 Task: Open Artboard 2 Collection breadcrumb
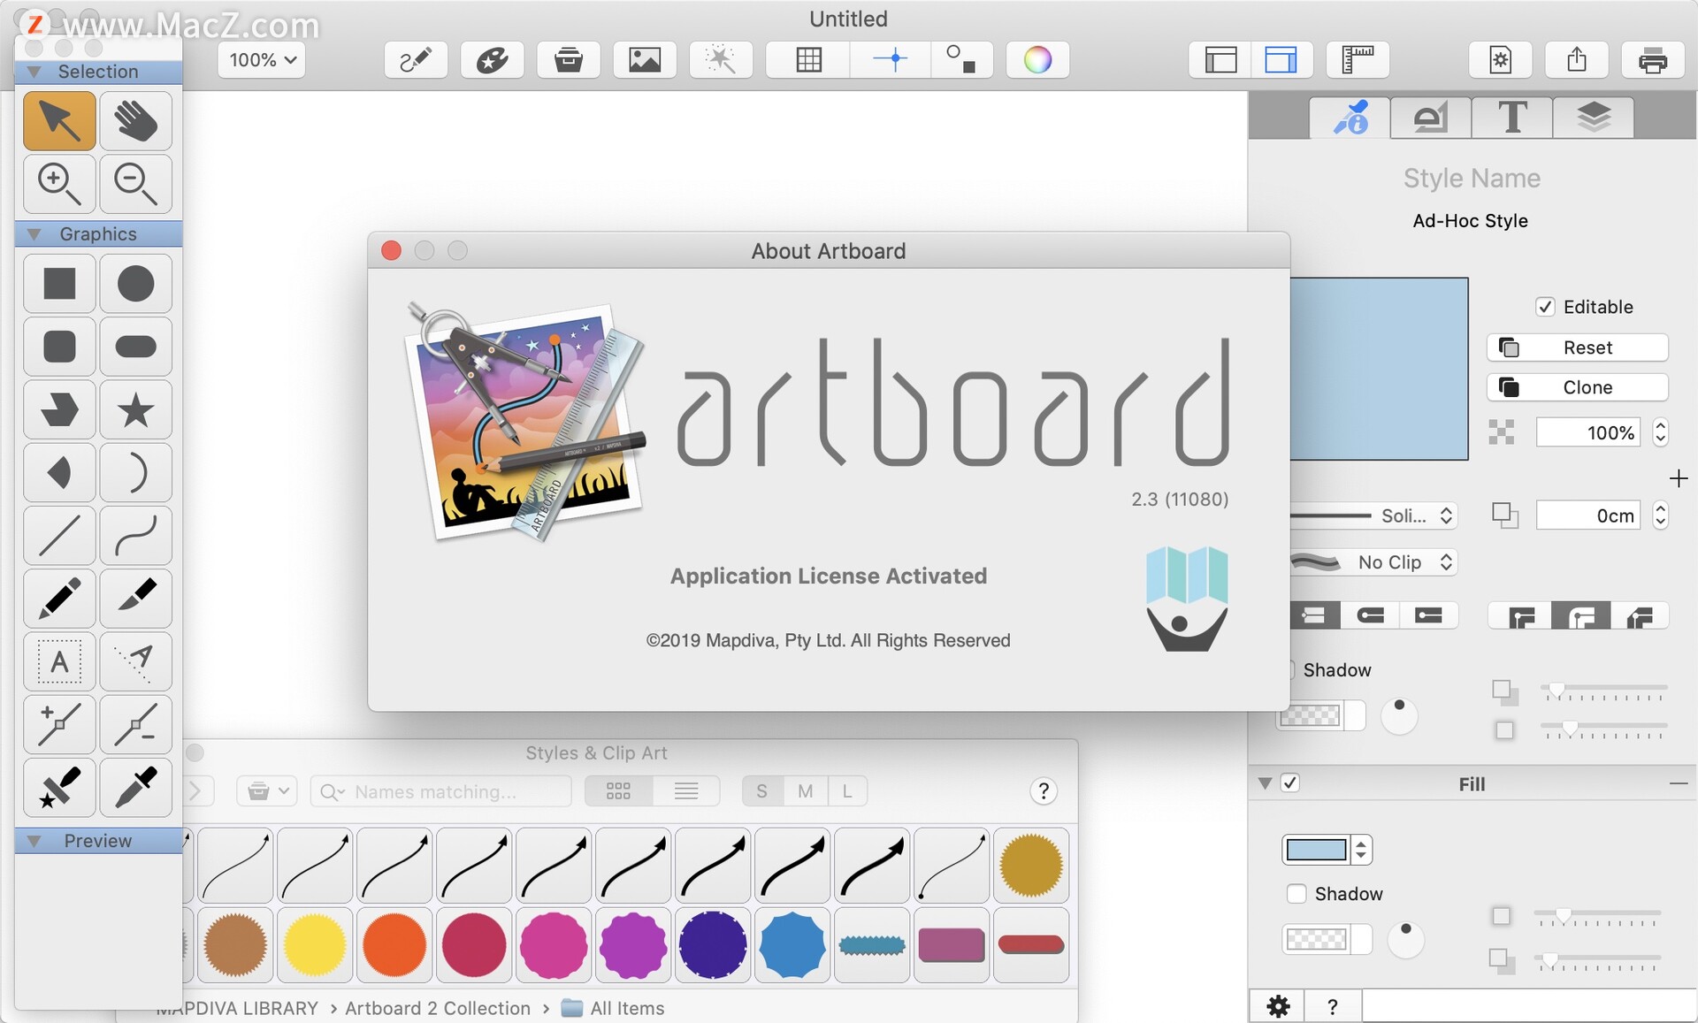tap(437, 1008)
